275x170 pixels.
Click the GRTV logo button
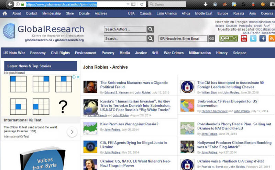(x=228, y=38)
